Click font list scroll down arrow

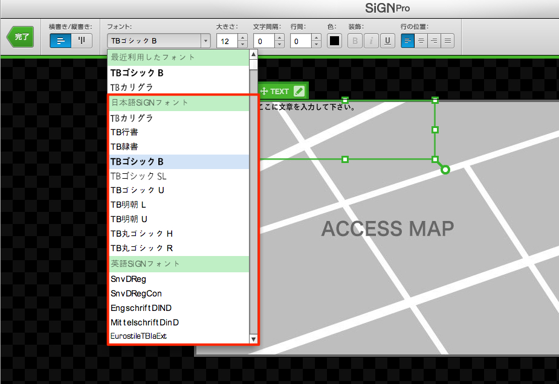(x=253, y=339)
